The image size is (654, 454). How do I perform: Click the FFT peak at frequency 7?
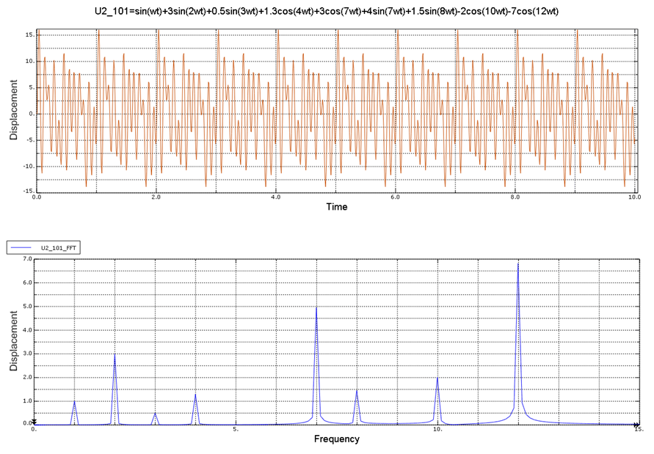tap(316, 307)
